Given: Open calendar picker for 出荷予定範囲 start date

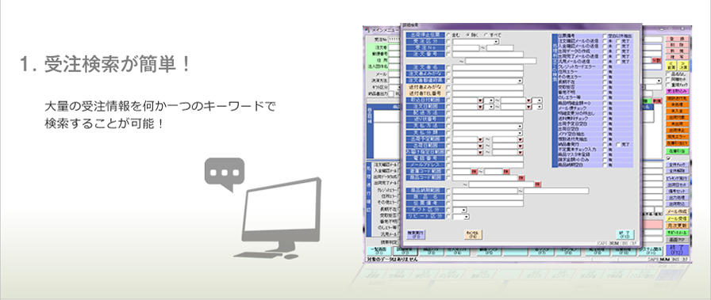Looking at the screenshot, I should (x=480, y=139).
